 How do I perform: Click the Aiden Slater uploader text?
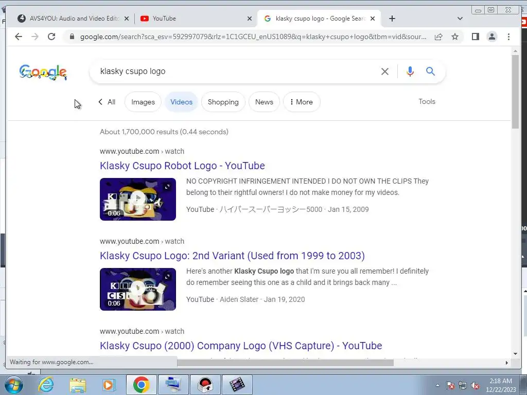239,299
